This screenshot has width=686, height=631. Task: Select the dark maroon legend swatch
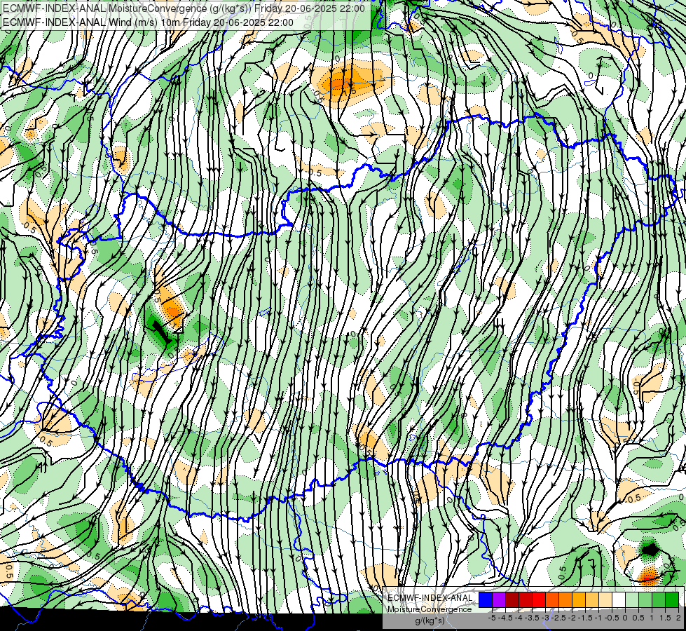[x=512, y=599]
